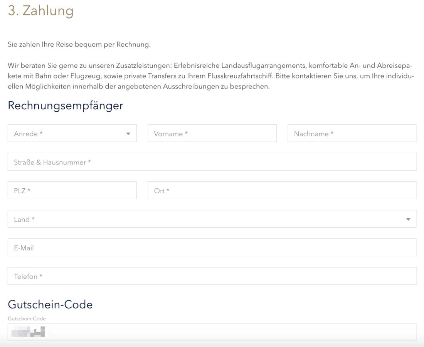
Task: Click the large Gutschein-Code section heading
Action: (50, 305)
